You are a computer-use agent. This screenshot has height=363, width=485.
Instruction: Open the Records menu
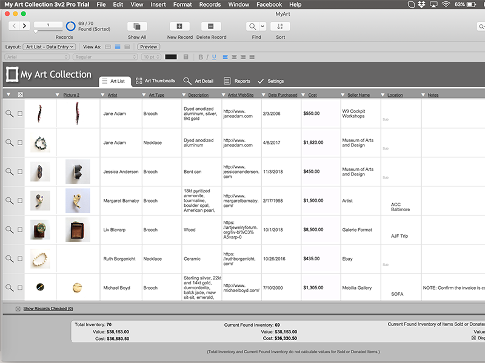pyautogui.click(x=210, y=4)
